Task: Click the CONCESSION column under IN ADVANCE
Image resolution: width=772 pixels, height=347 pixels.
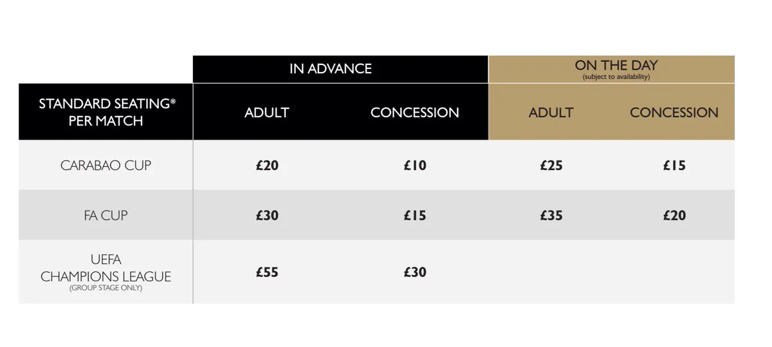Action: (415, 113)
